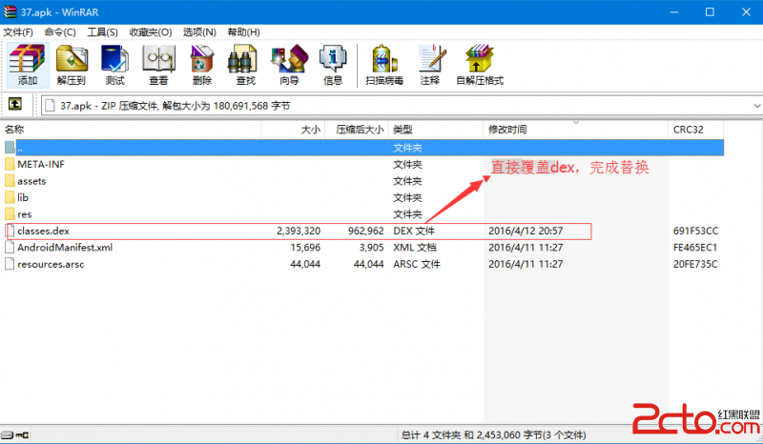This screenshot has width=763, height=444.
Task: Open the File (文件) menu
Action: pos(18,32)
